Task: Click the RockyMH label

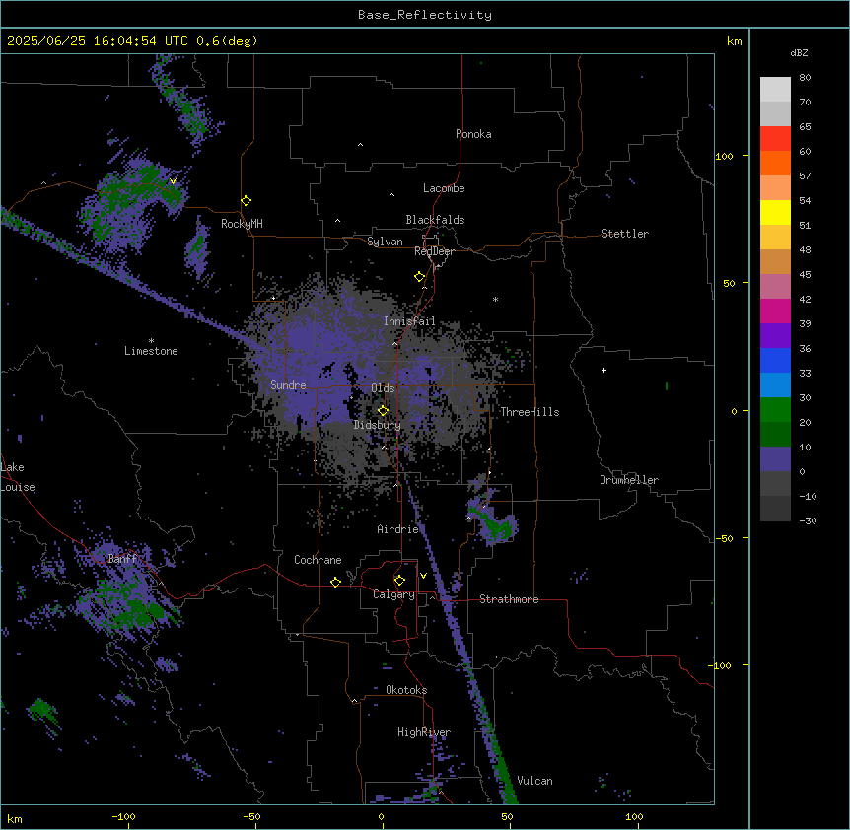Action: click(x=242, y=224)
